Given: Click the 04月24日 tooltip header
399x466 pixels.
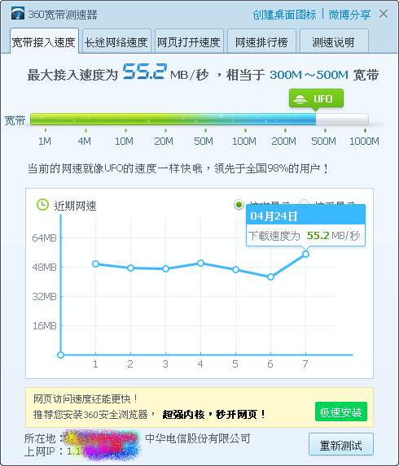Looking at the screenshot, I should click(305, 215).
